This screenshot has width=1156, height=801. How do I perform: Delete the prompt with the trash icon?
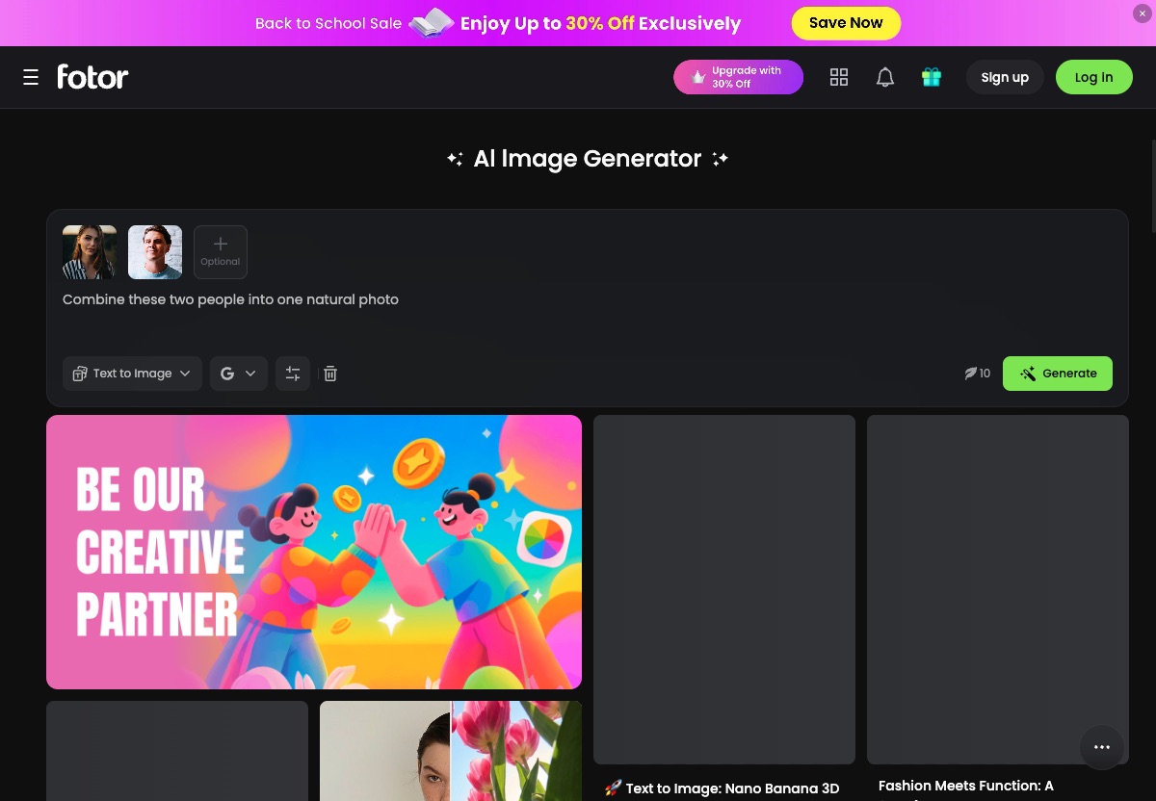[330, 374]
